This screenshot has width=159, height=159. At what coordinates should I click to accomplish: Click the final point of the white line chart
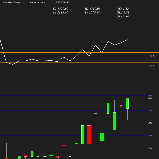[127, 40]
